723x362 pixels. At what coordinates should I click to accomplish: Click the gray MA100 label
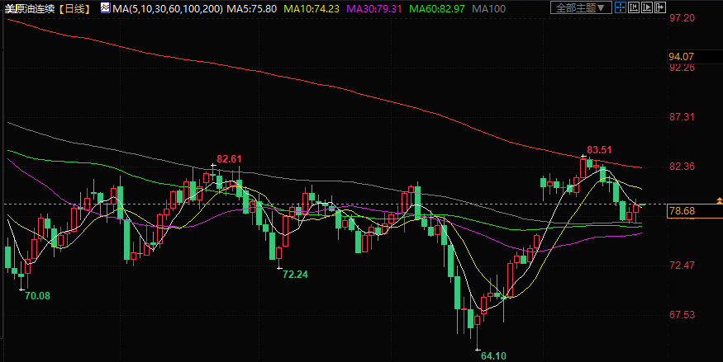(x=489, y=8)
